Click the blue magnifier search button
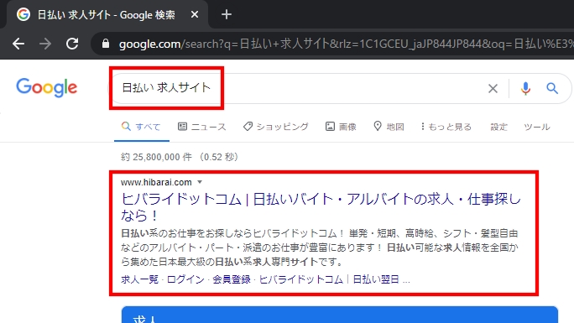Screen dimensions: 574x323 point(552,88)
